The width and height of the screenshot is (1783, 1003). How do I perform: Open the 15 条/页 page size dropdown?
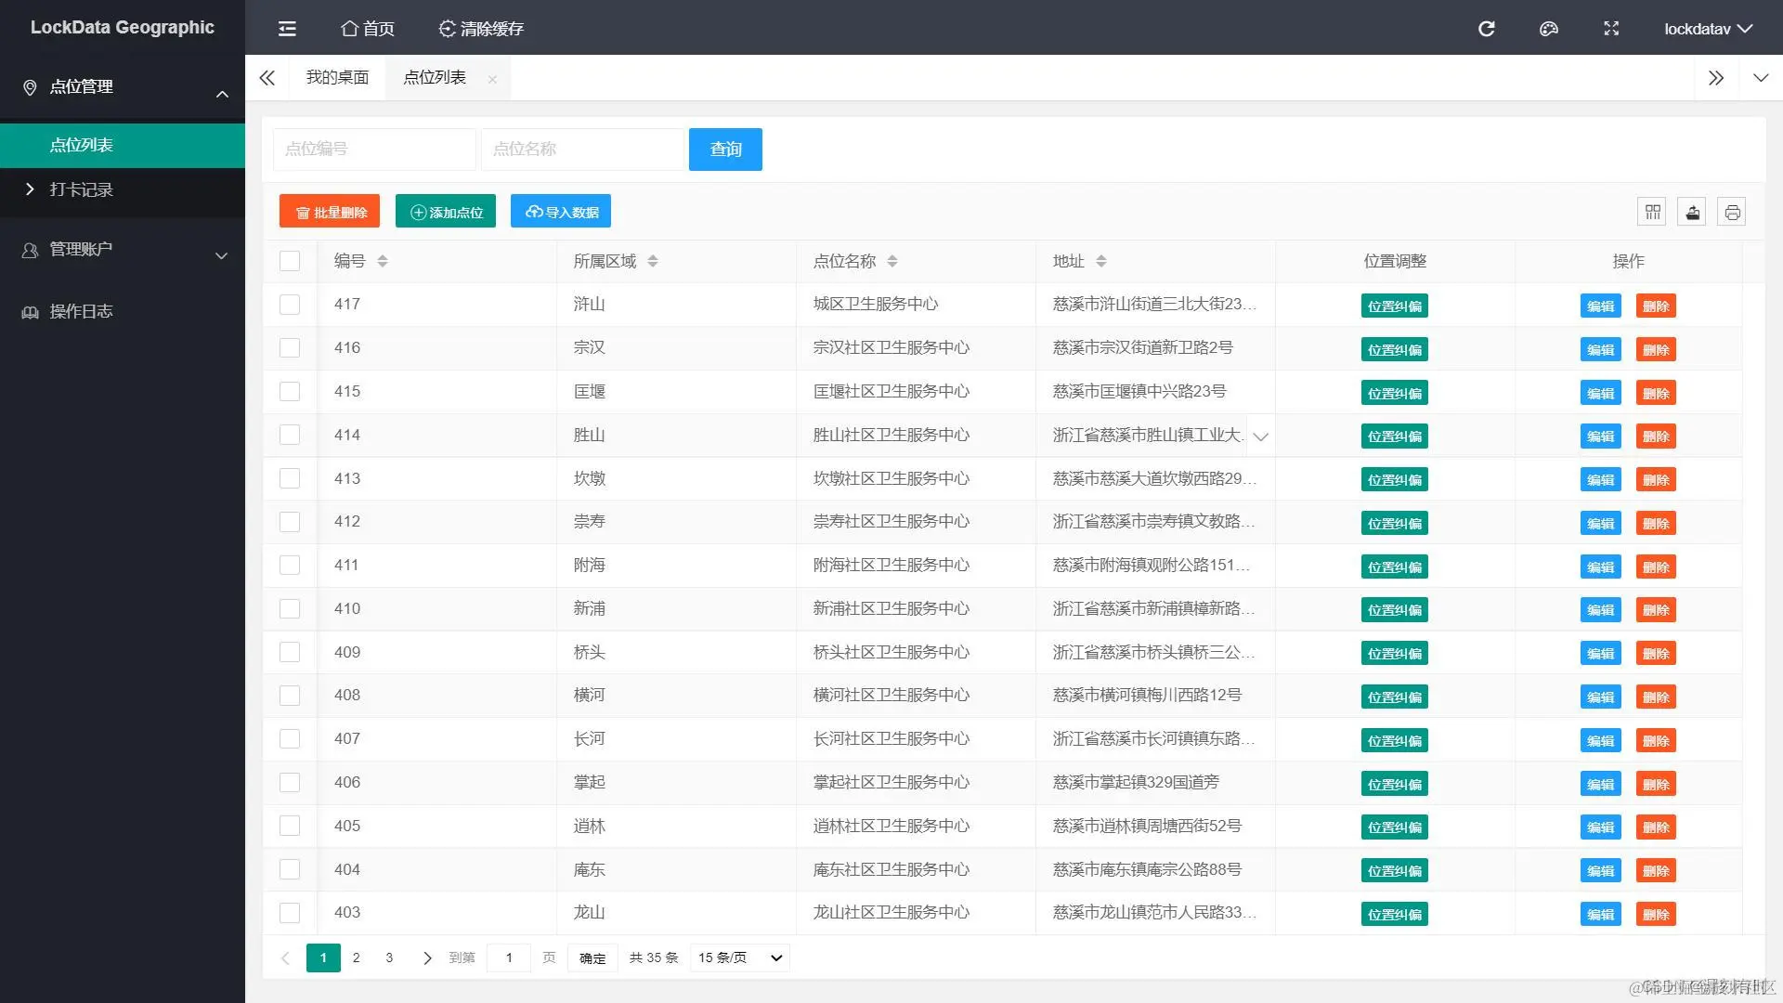(740, 957)
